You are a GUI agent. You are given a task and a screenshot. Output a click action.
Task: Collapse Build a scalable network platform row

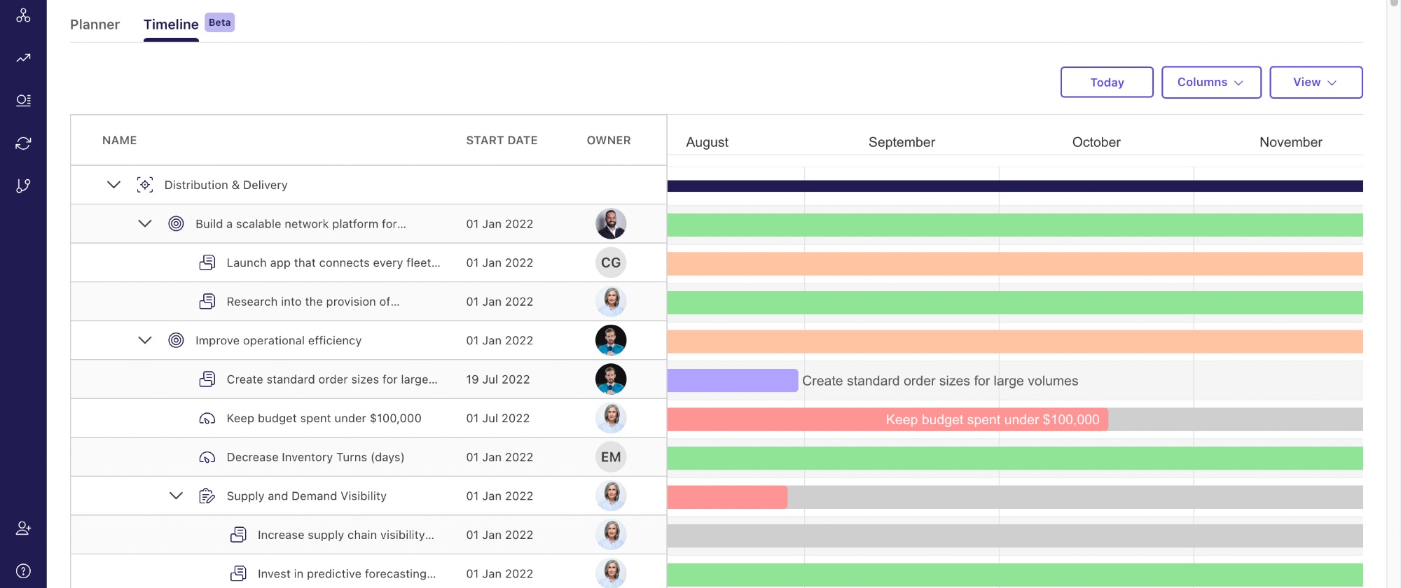click(145, 224)
